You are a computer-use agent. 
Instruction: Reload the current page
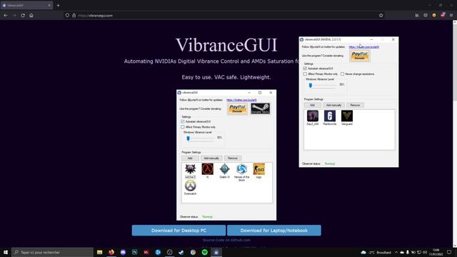pos(23,16)
